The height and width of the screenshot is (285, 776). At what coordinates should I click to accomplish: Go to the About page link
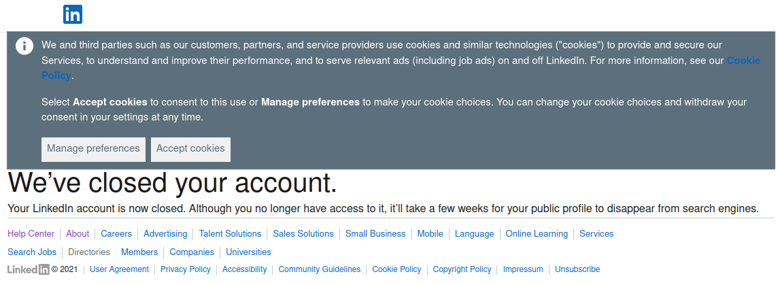78,234
